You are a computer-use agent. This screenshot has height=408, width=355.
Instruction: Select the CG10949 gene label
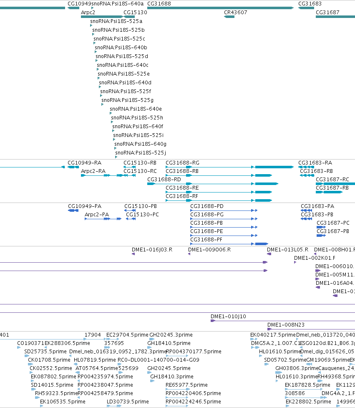[x=80, y=4]
